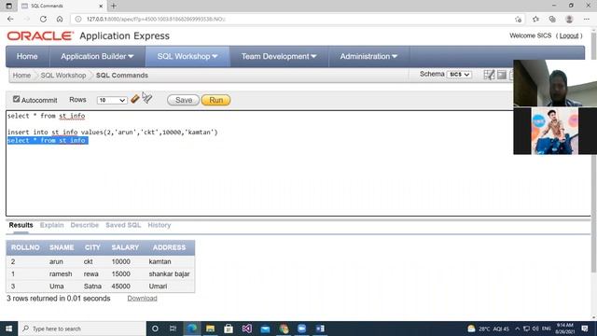The width and height of the screenshot is (597, 336).
Task: Click the pencil clear-command icon
Action: [x=135, y=99]
